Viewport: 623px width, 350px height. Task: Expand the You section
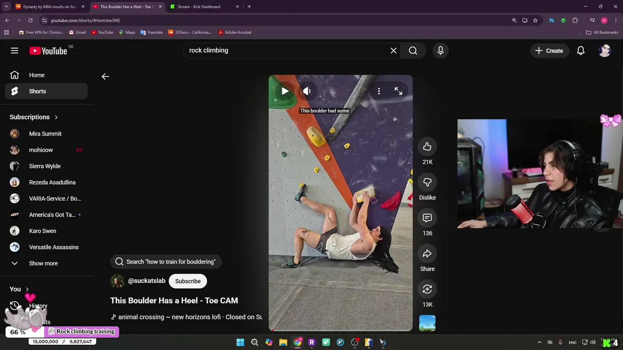click(19, 289)
